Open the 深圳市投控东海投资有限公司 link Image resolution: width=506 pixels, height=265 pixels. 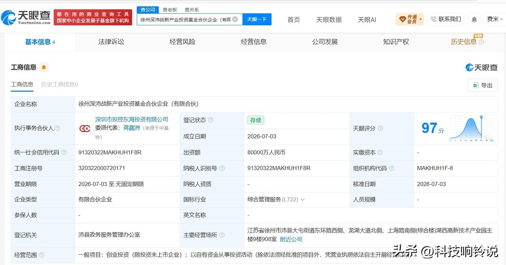coord(131,119)
